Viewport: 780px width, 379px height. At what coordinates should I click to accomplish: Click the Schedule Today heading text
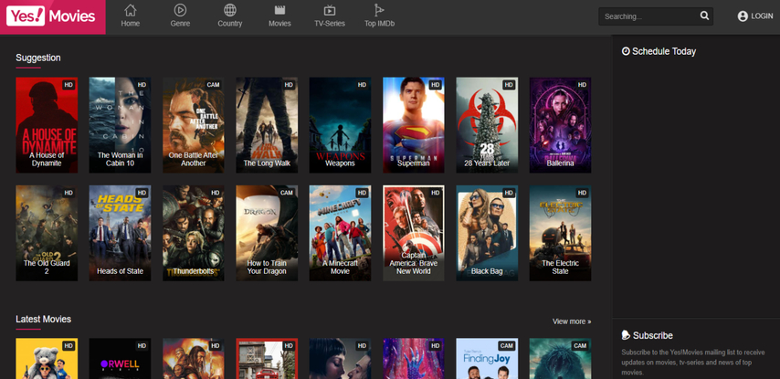pos(664,51)
